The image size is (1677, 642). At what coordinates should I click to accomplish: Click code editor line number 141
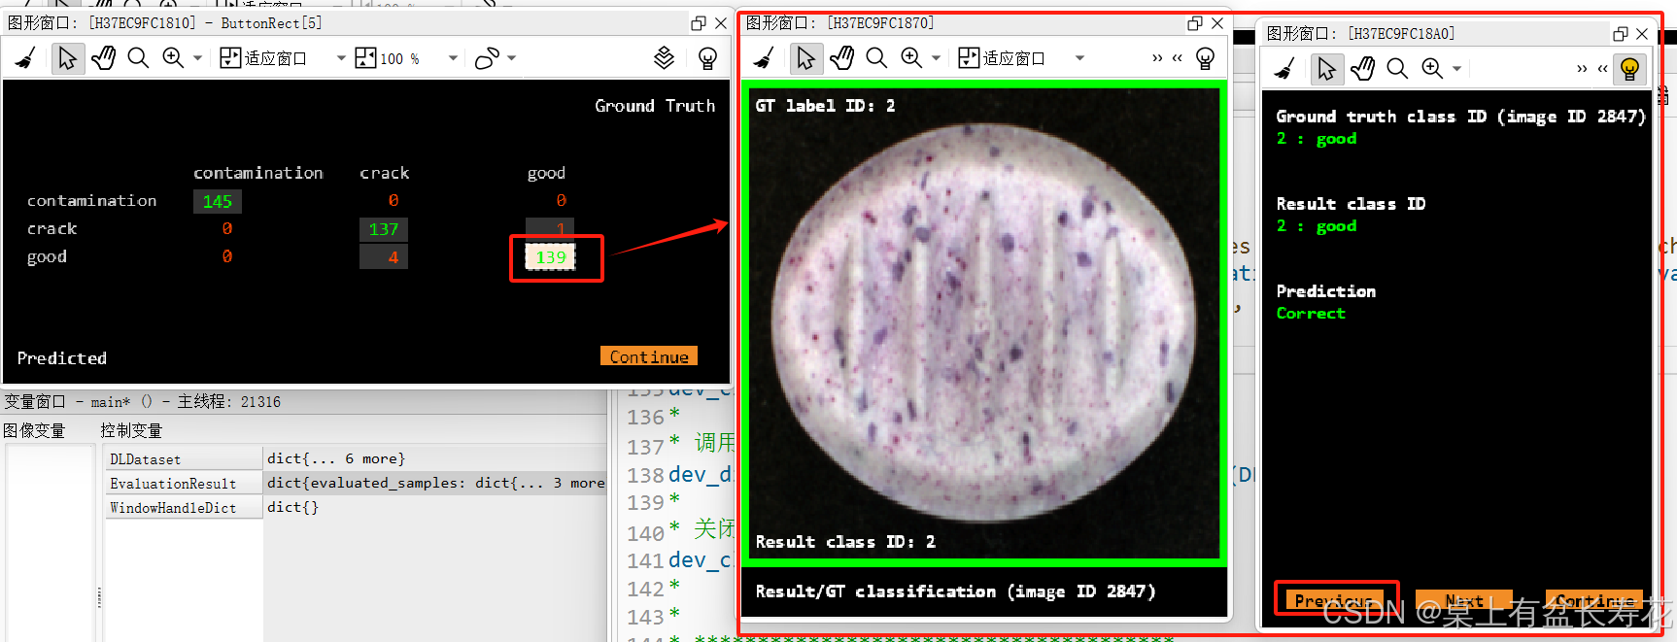point(645,560)
